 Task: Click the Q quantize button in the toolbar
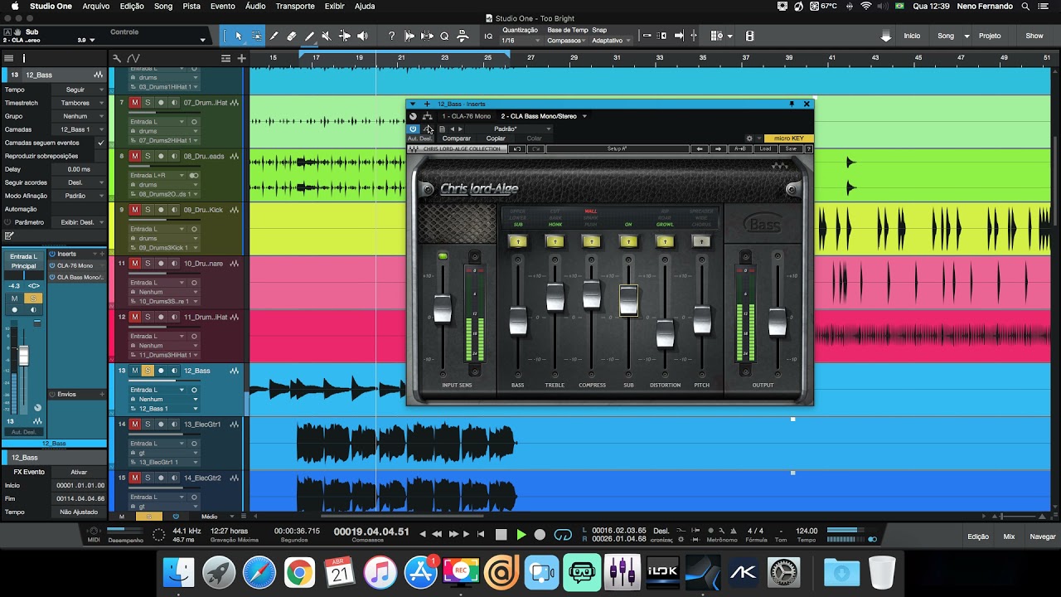(444, 36)
